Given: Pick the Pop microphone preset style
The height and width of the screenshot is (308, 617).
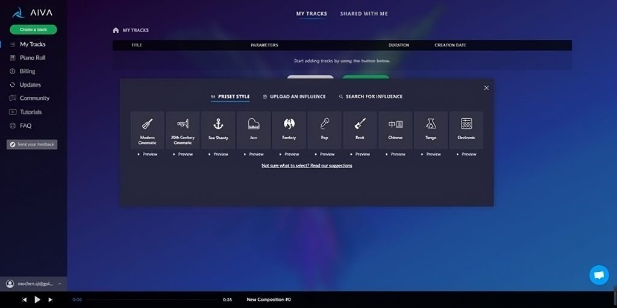Looking at the screenshot, I should coord(325,130).
